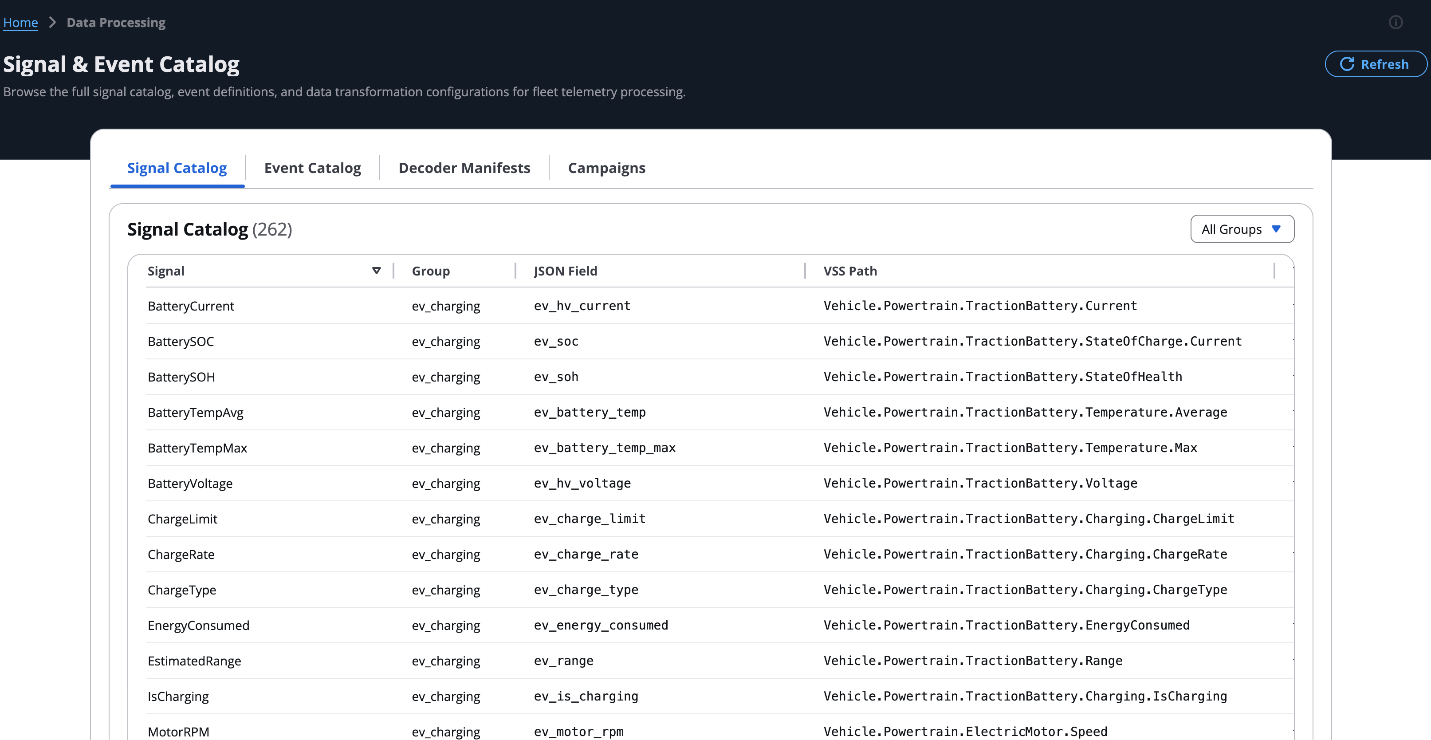Click ev_charging group in ChargeLimit row
The image size is (1431, 740).
pyautogui.click(x=445, y=519)
